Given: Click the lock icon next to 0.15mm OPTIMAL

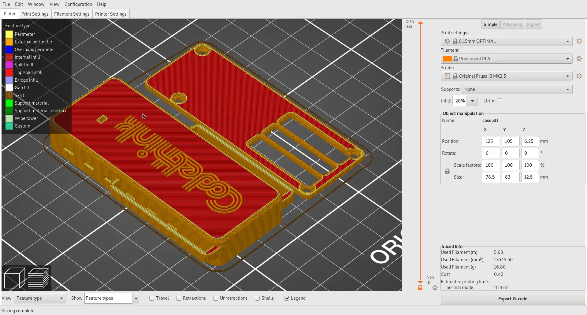Looking at the screenshot, I should tap(455, 41).
